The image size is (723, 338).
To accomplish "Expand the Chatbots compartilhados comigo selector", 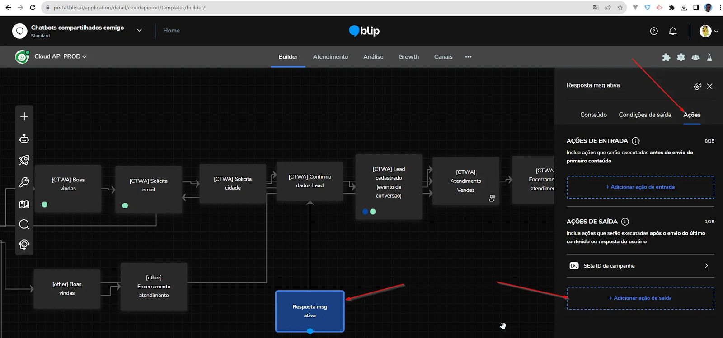I will tap(139, 30).
